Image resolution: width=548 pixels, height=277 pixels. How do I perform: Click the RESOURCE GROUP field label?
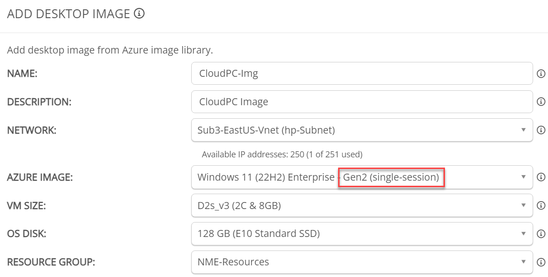[51, 262]
